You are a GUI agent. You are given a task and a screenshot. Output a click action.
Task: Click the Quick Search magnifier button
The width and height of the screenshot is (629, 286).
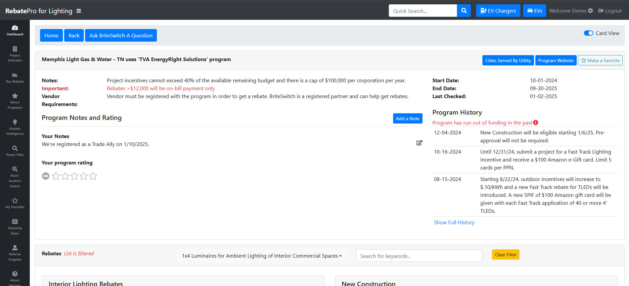[x=464, y=11]
